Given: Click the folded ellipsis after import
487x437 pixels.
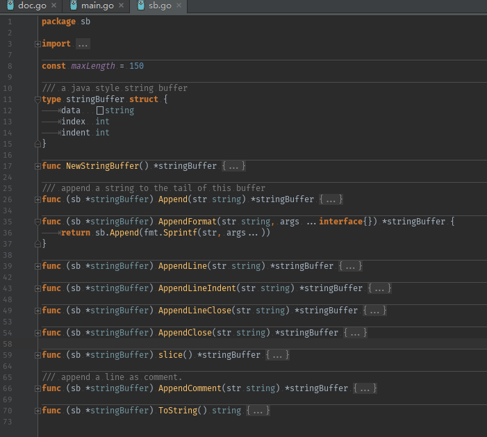Looking at the screenshot, I should [83, 44].
